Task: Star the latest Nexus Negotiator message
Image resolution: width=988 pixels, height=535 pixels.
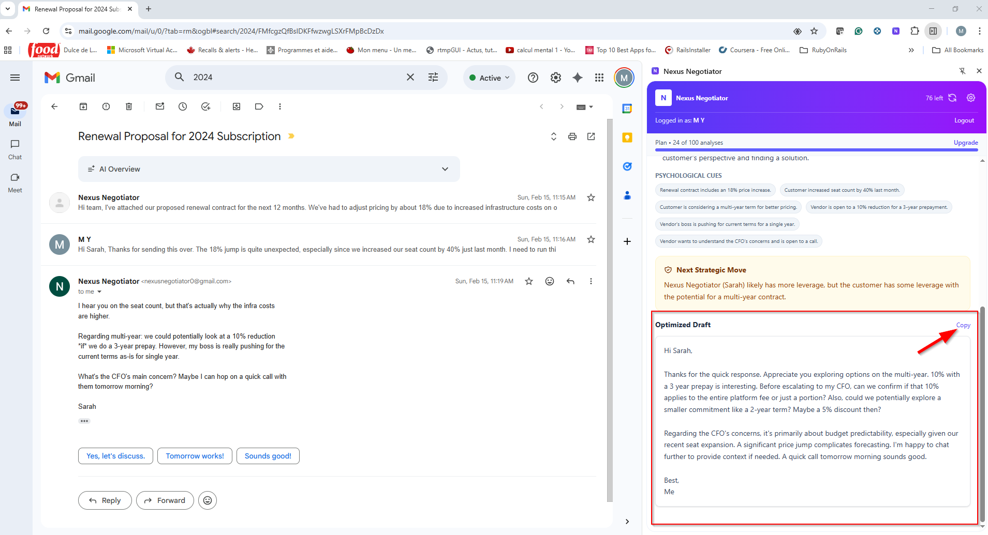Action: (528, 281)
